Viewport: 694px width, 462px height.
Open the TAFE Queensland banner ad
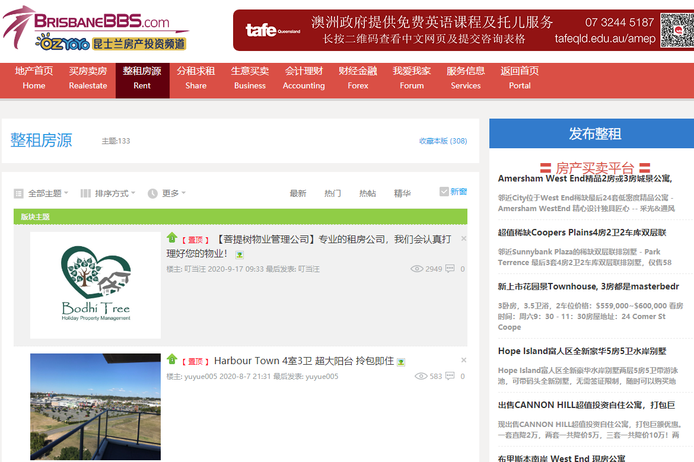[463, 30]
